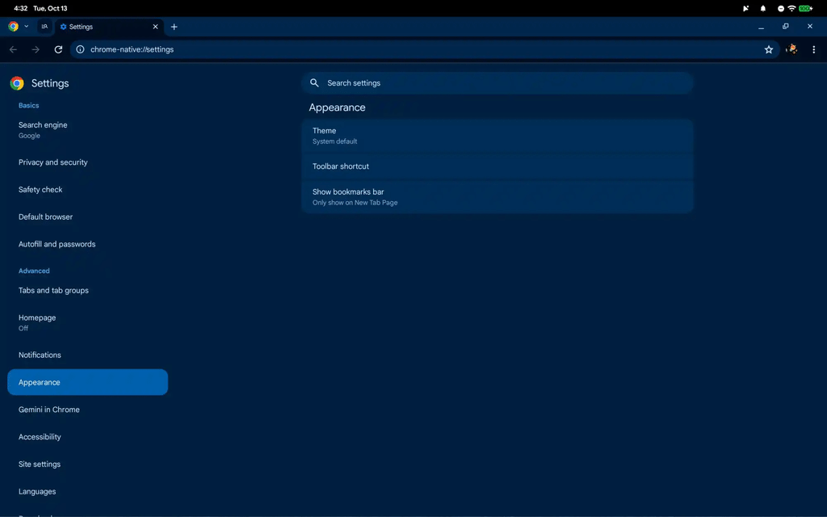Click the Play Store status bar icon
Screen dimensions: 827x517
click(x=745, y=8)
